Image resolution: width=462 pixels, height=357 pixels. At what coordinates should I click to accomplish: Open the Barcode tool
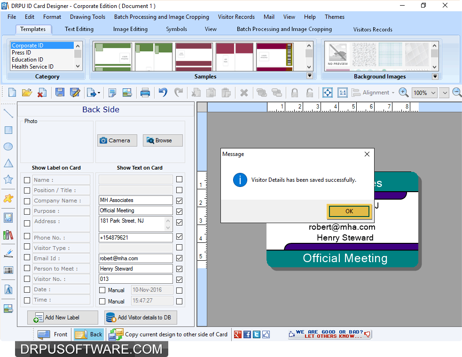pyautogui.click(x=8, y=269)
